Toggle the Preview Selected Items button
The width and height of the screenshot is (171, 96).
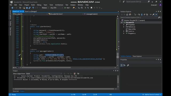point(156,14)
